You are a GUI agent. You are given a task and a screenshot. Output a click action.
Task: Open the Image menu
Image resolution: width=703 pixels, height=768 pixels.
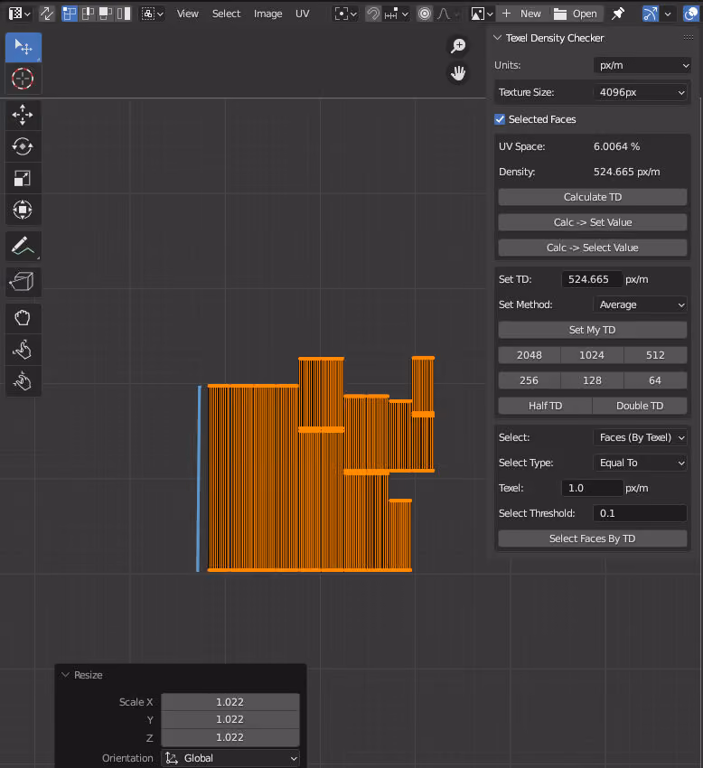pyautogui.click(x=268, y=14)
